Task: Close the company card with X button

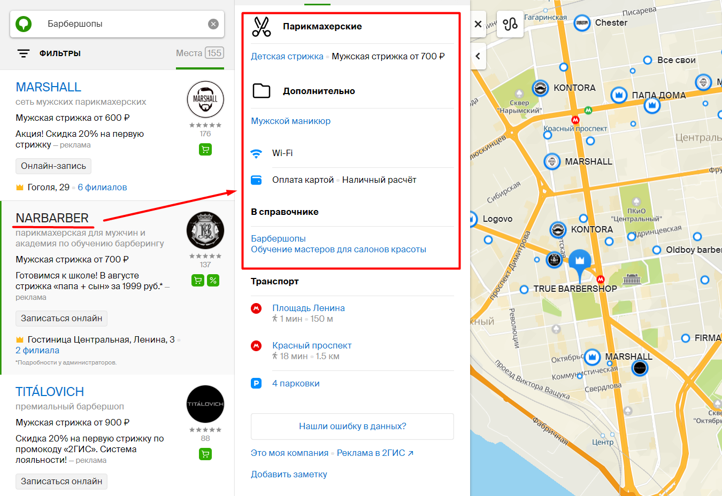Action: click(x=478, y=24)
